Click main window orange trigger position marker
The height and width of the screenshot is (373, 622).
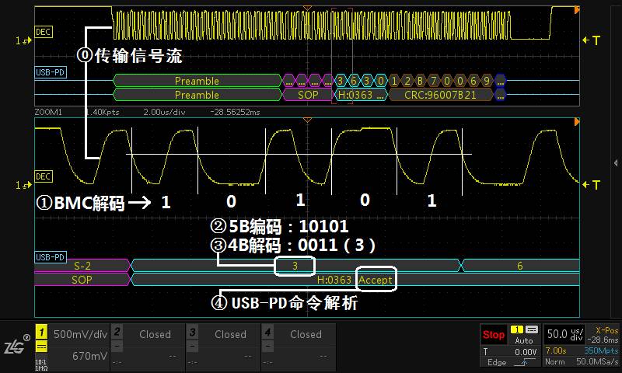click(307, 8)
